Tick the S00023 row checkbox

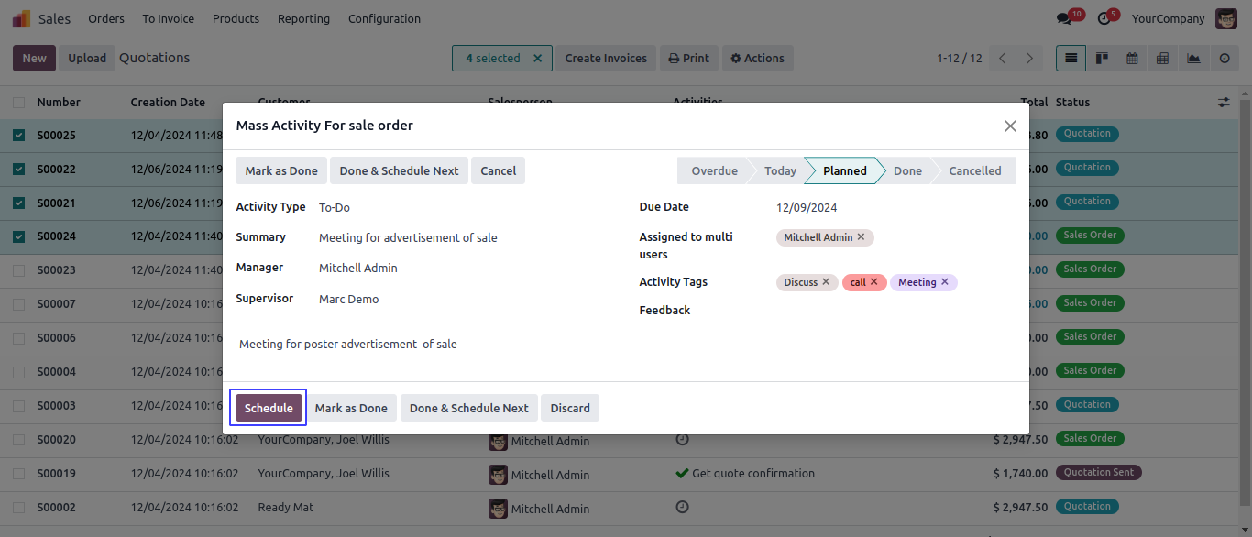pyautogui.click(x=19, y=270)
